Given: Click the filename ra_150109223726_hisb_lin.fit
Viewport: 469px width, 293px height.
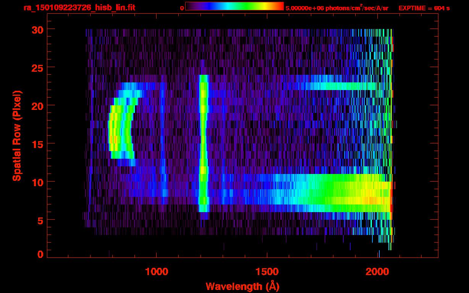Looking at the screenshot, I should tap(79, 8).
